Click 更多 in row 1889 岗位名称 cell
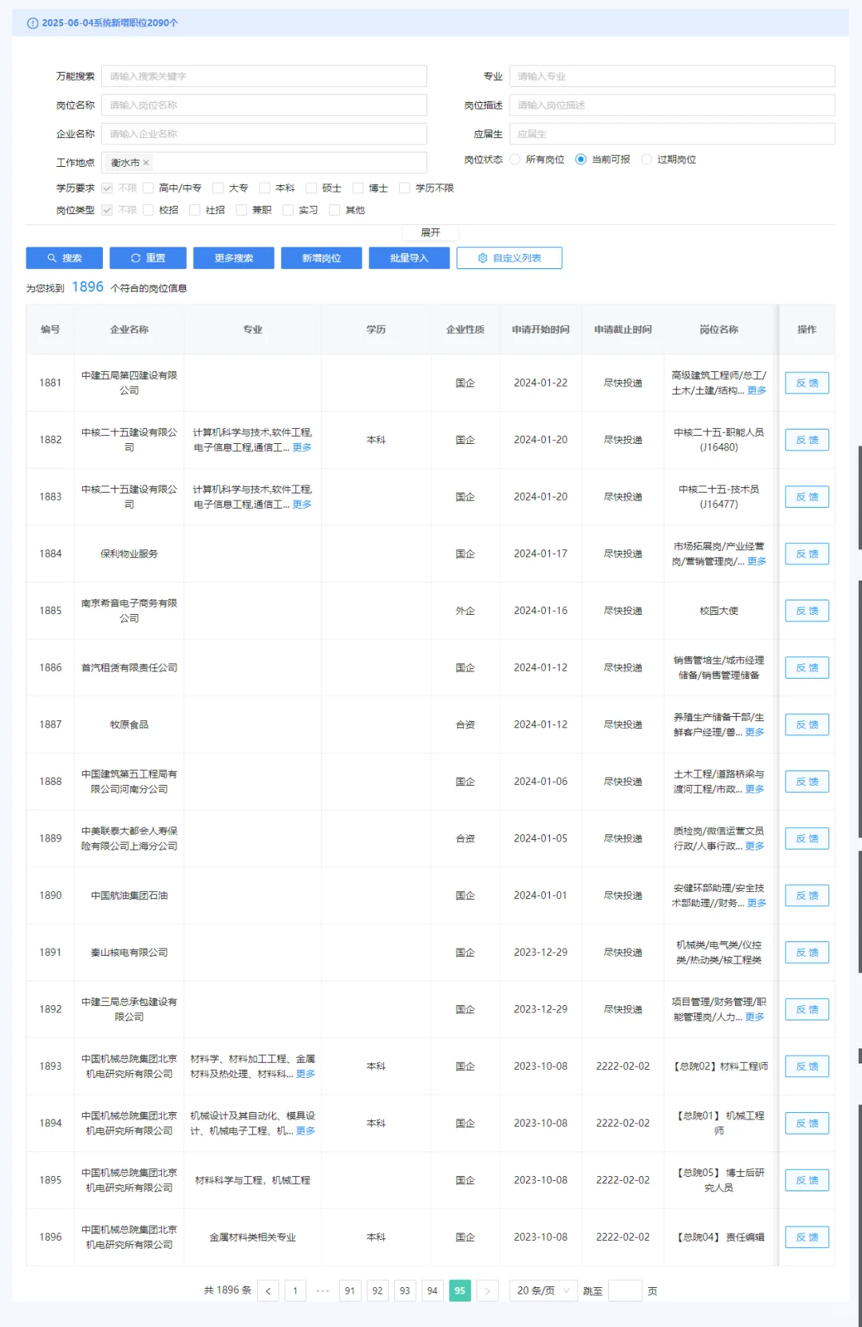The width and height of the screenshot is (862, 1327). click(x=754, y=846)
